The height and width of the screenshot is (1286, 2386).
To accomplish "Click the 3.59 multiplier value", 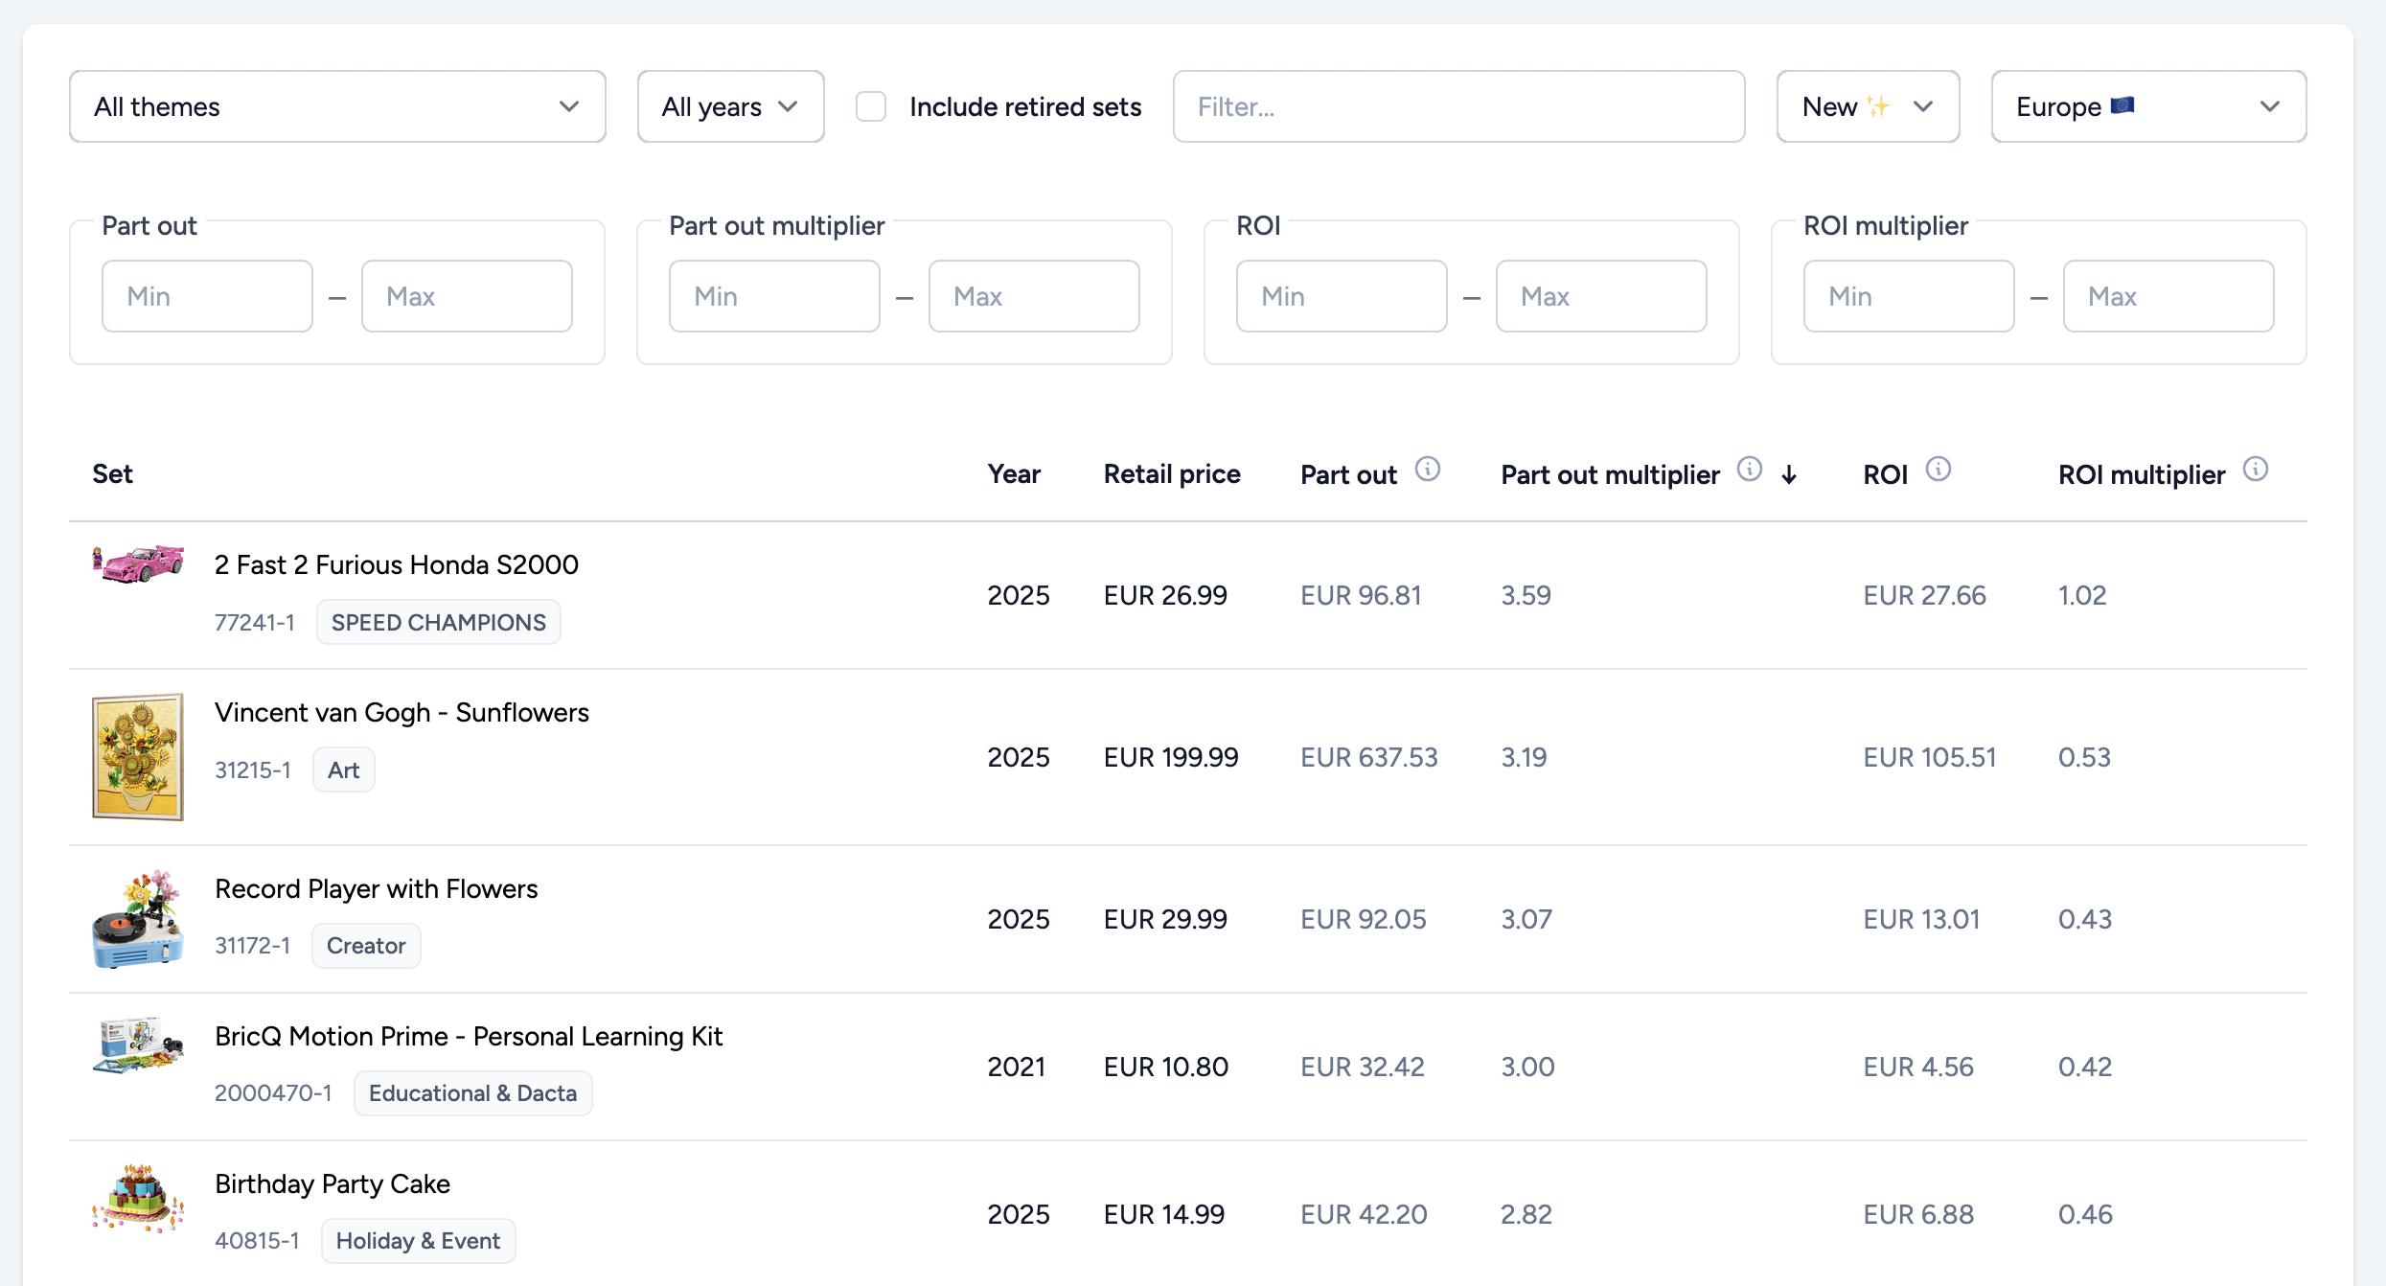I will click(1526, 595).
